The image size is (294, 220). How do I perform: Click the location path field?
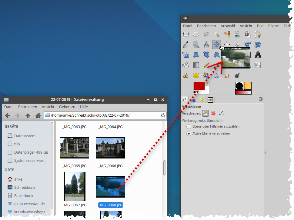coord(105,115)
